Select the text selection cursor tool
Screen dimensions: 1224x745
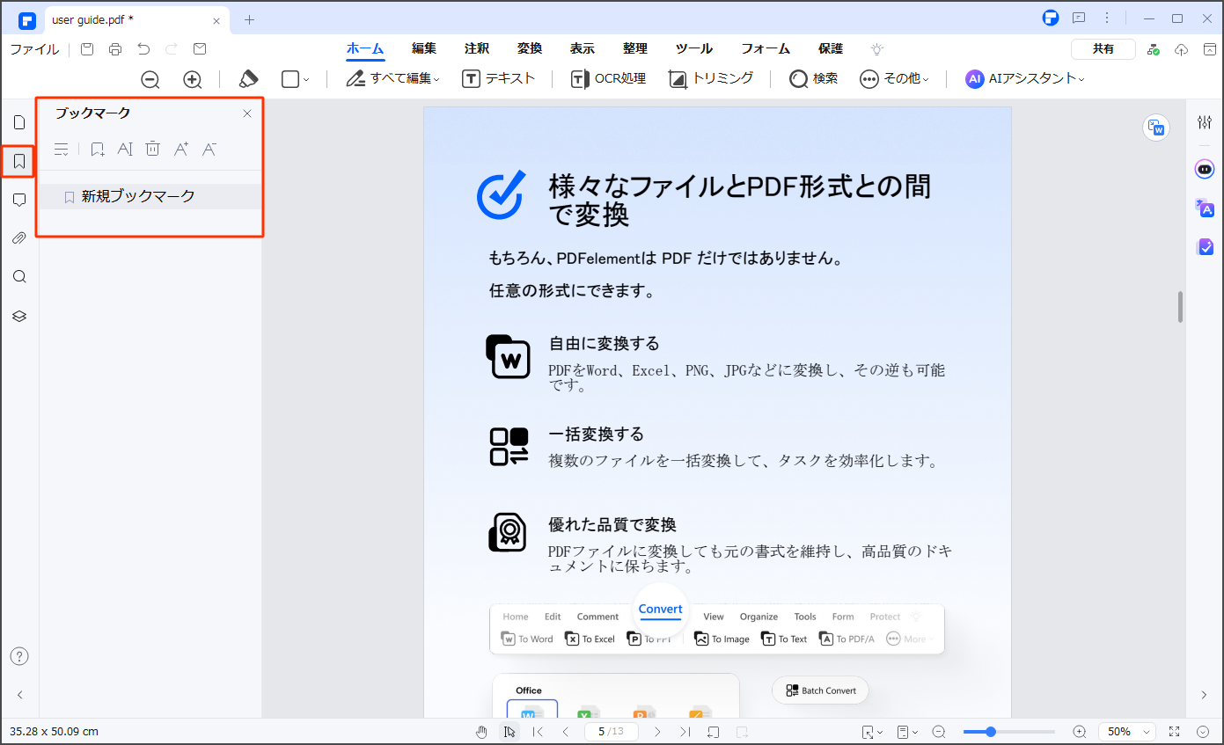pos(509,732)
